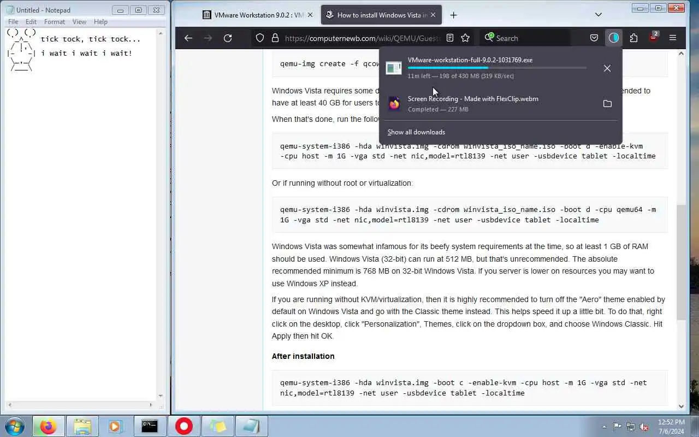The height and width of the screenshot is (437, 699).
Task: Open the list all tabs dropdown
Action: tap(598, 15)
